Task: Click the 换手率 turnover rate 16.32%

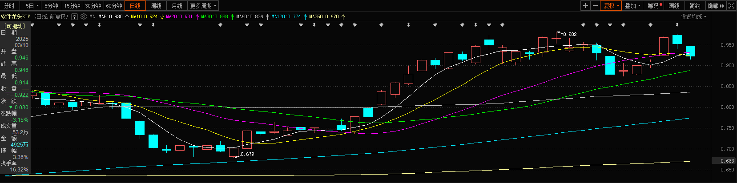Action: (19, 170)
